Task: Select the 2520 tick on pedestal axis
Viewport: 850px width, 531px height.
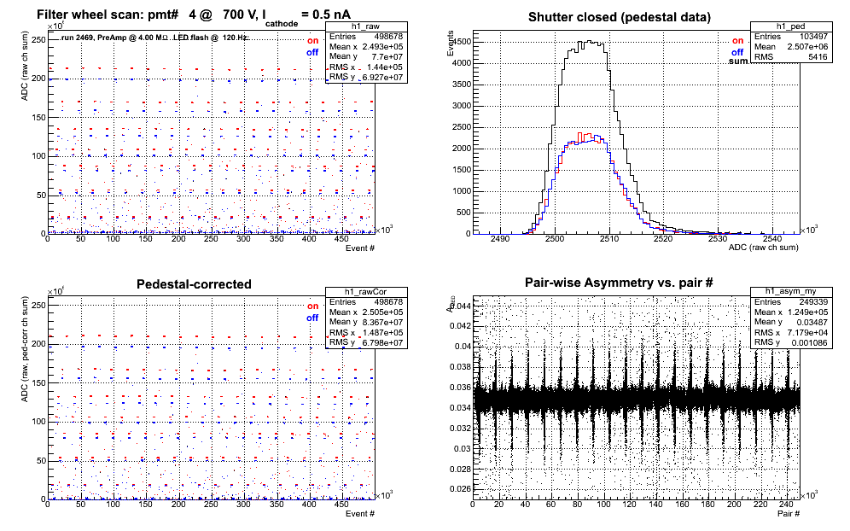Action: point(663,239)
